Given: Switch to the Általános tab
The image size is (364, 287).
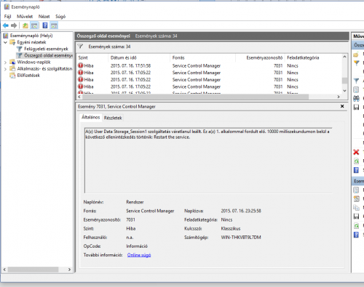Looking at the screenshot, I should [x=90, y=117].
